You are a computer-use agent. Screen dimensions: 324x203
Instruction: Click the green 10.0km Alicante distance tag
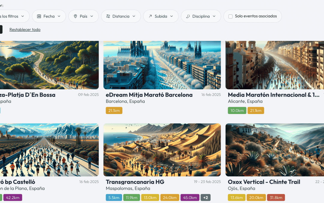point(237,110)
